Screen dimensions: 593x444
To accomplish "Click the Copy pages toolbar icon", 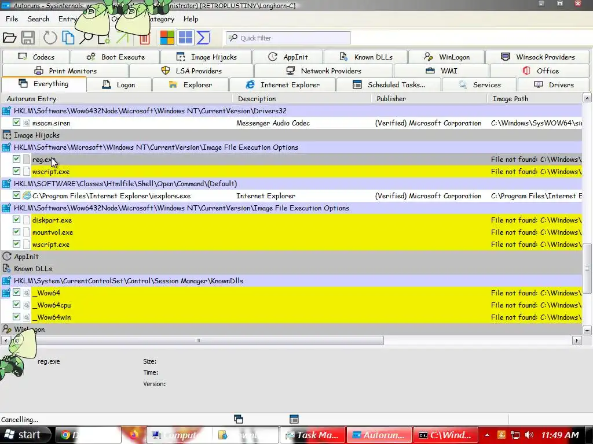I will point(68,38).
